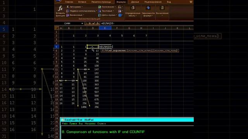Click the AkelPad title bar icon
The image size is (248, 139).
[x=63, y=120]
